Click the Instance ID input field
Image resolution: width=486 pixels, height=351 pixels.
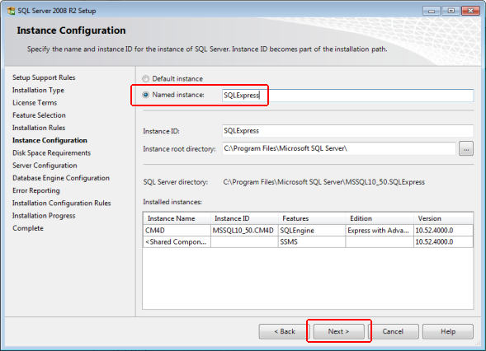(347, 131)
